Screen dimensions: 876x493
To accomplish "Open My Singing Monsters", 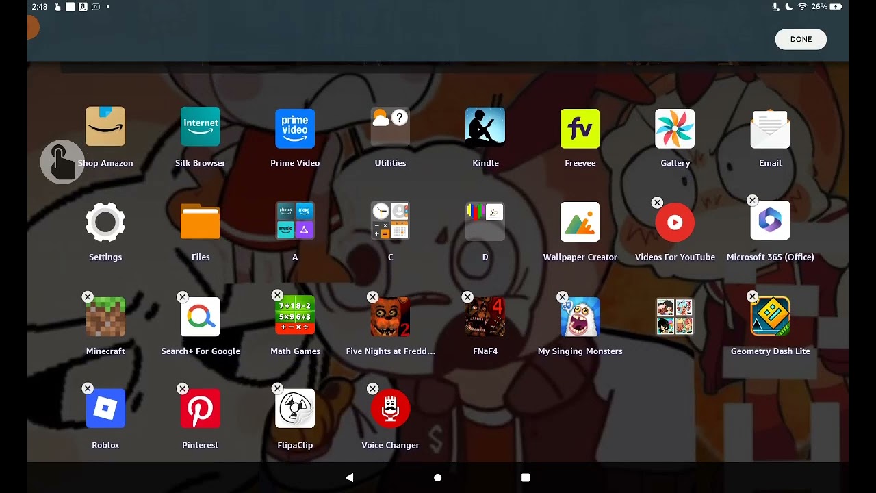I will (x=580, y=316).
